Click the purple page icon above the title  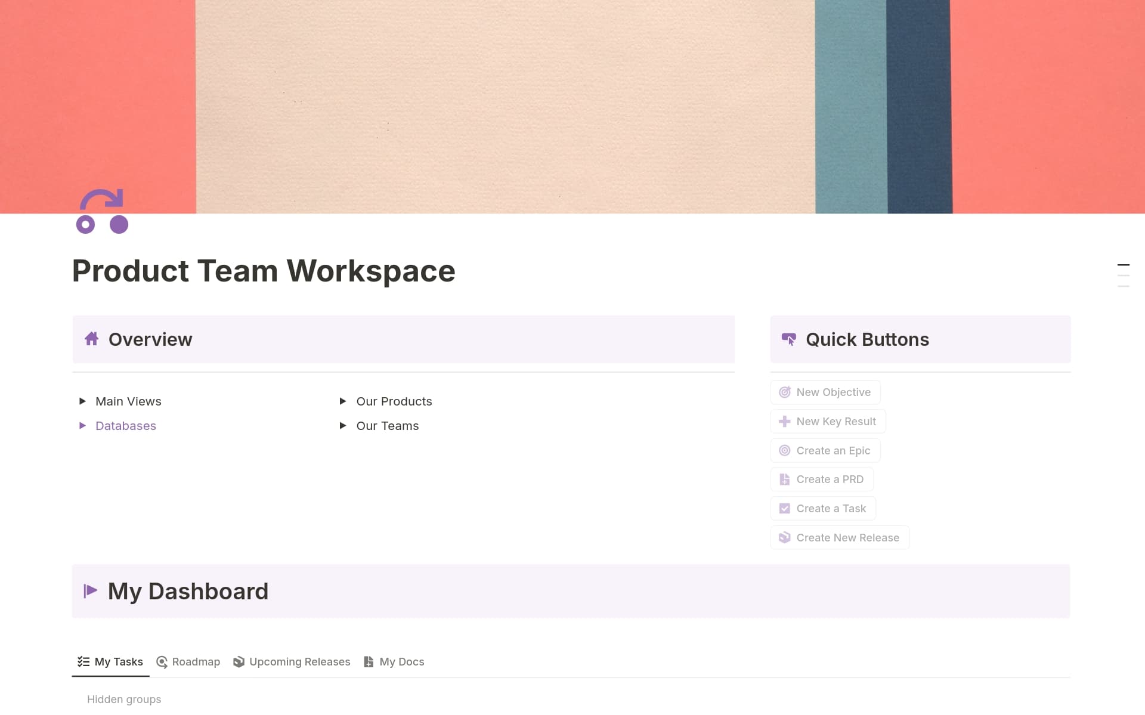102,211
